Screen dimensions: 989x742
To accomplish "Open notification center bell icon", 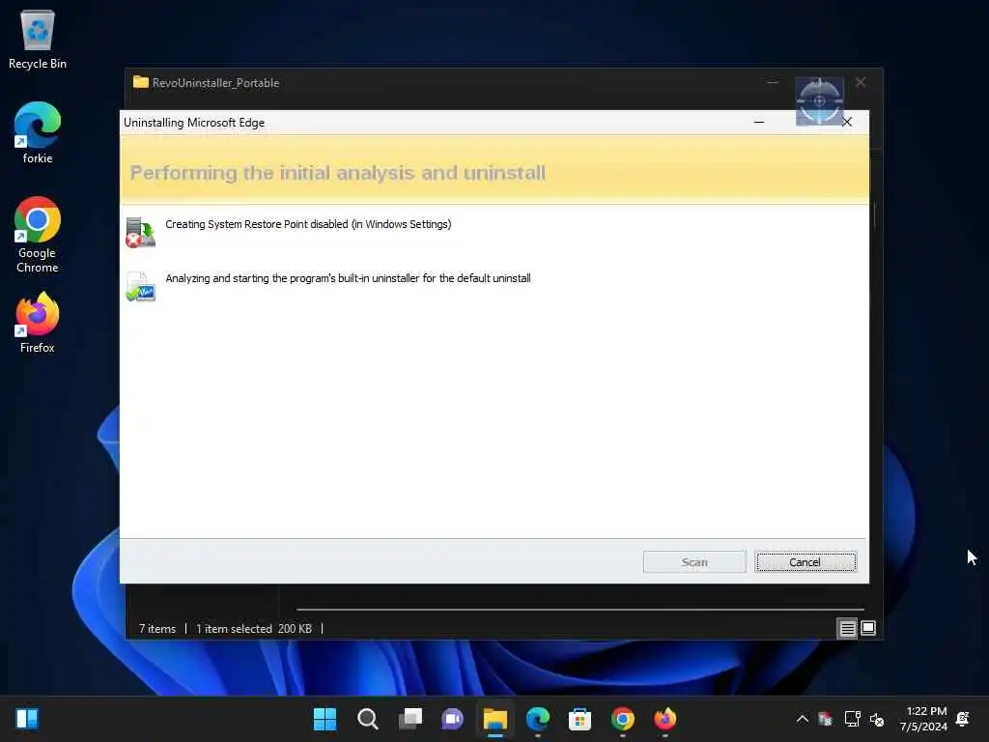I will (x=963, y=719).
